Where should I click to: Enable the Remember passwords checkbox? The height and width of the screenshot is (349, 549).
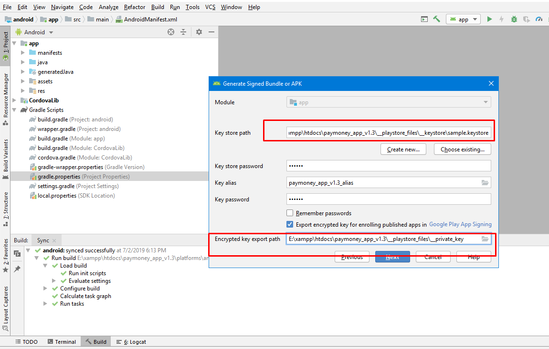[290, 213]
